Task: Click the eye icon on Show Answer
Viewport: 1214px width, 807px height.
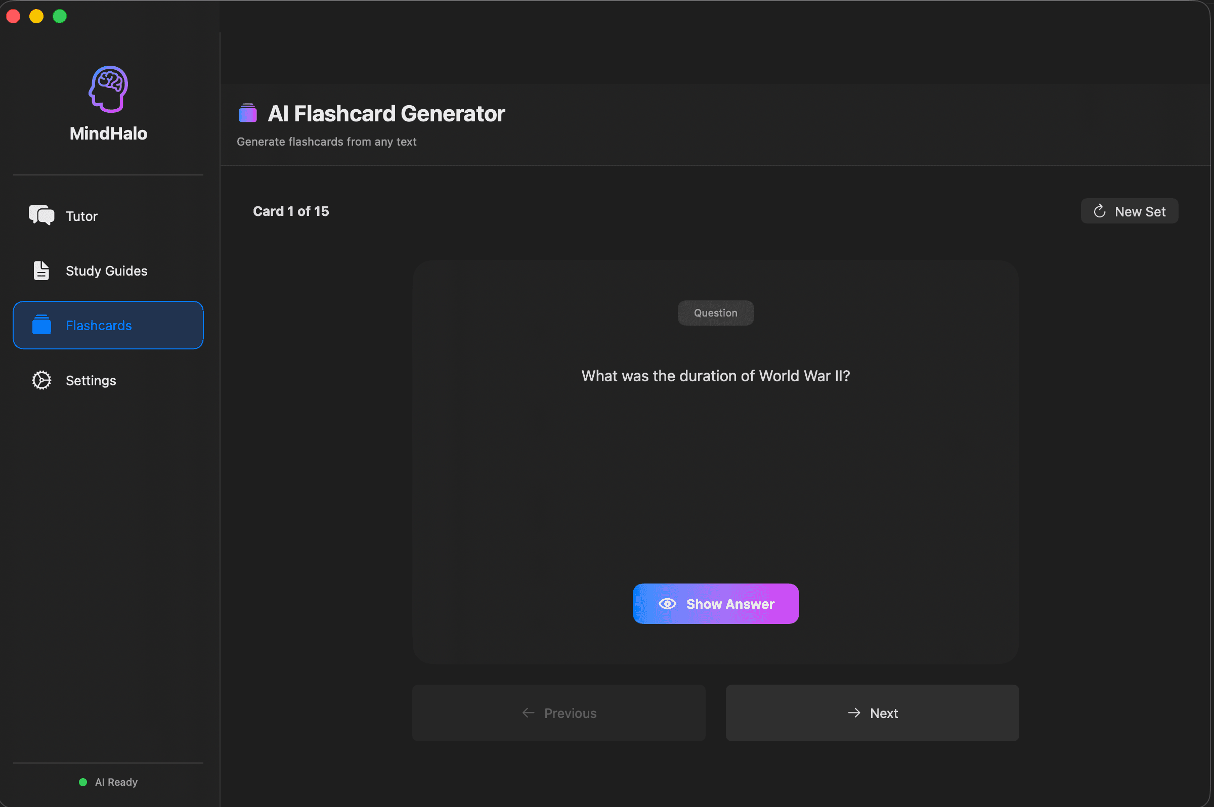Action: [x=667, y=603]
